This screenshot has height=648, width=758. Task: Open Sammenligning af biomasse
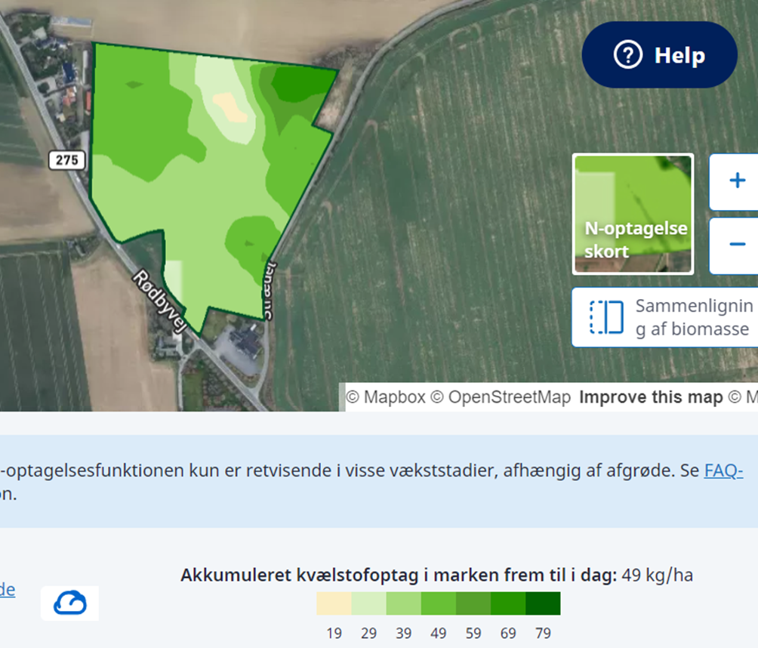pos(693,317)
